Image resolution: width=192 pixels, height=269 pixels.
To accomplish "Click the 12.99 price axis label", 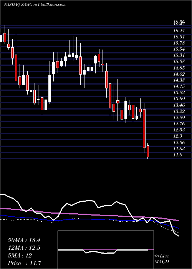I will (x=179, y=118).
